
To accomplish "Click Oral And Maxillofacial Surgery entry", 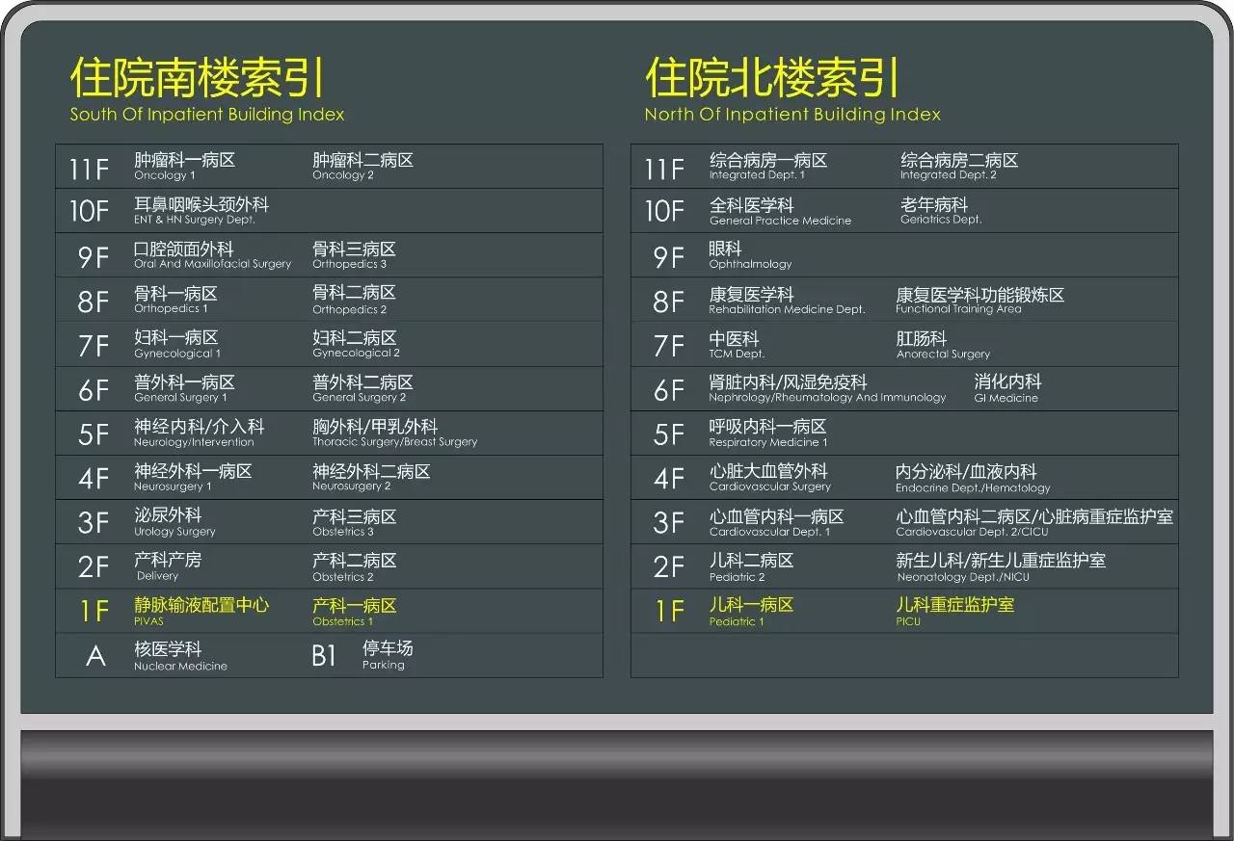I will (x=212, y=255).
